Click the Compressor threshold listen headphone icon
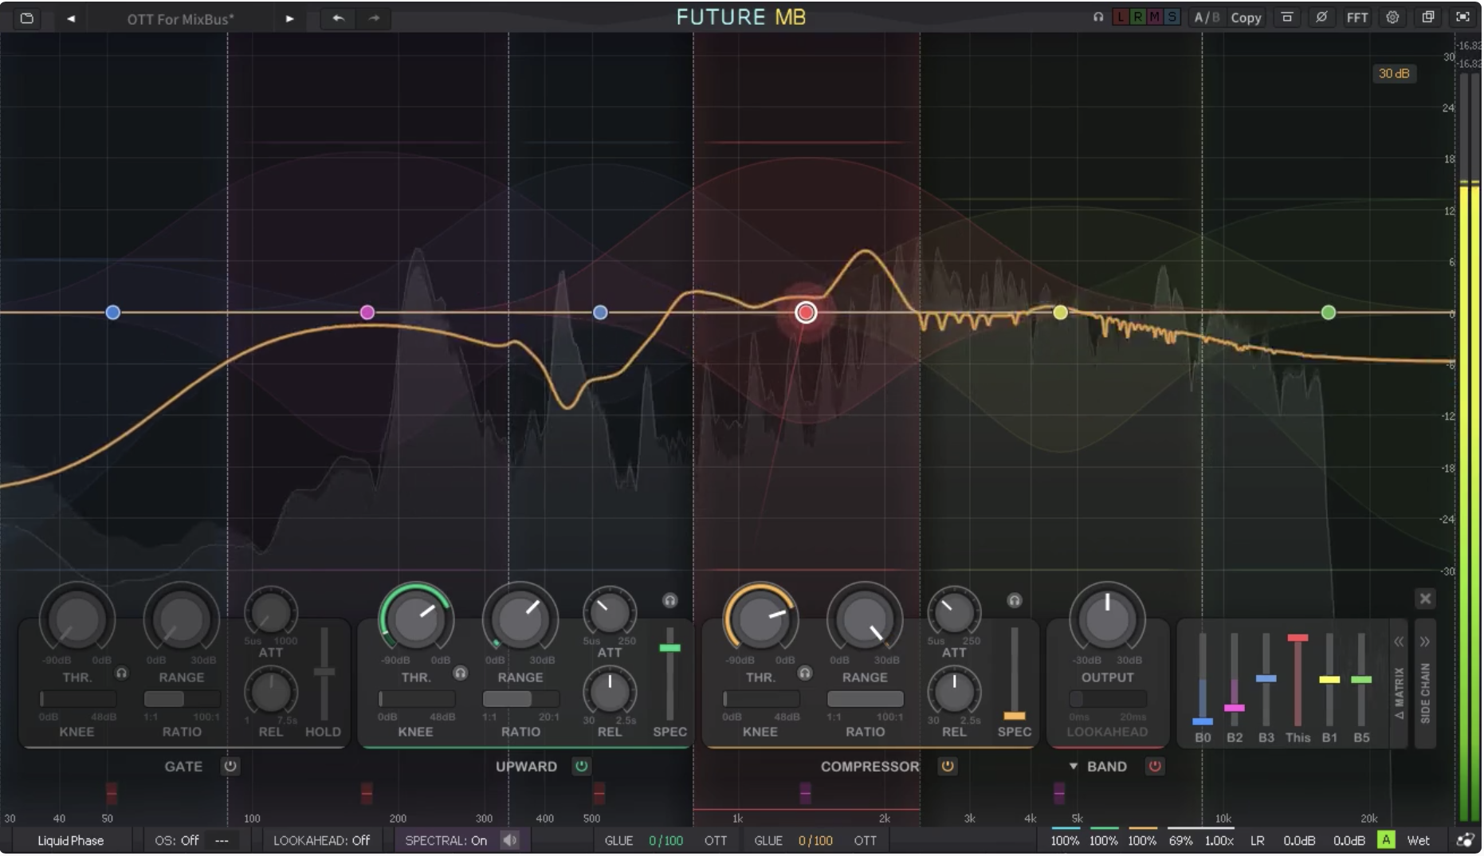Viewport: 1484px width, 856px height. [805, 673]
